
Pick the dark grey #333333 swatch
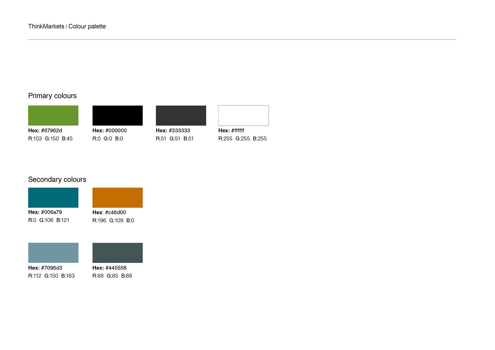point(181,115)
